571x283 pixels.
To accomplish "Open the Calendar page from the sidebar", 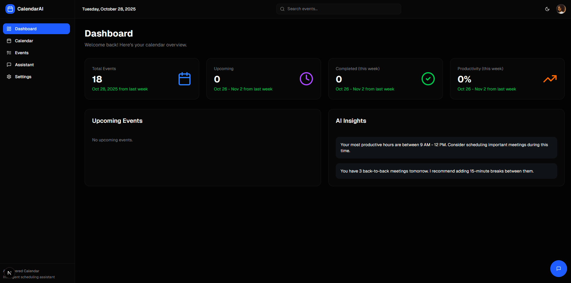I will tap(24, 41).
